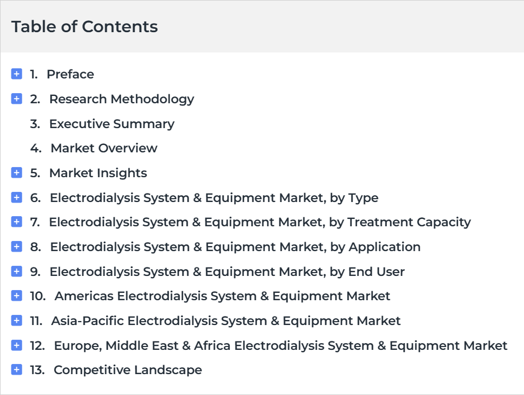Click plus icon next to by Application
Image resolution: width=524 pixels, height=395 pixels.
tap(16, 247)
